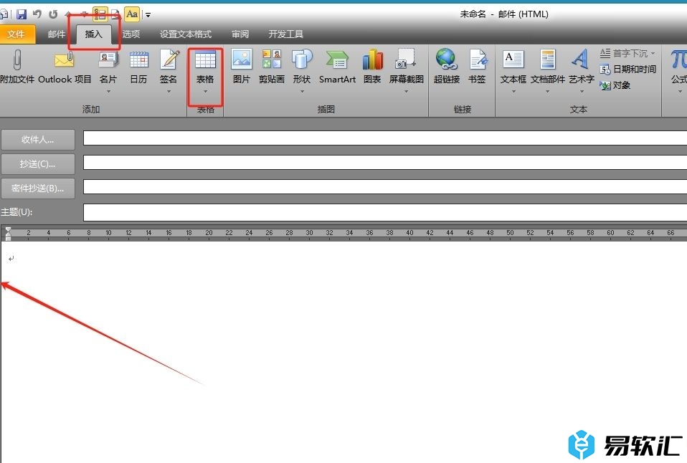Click the 首字下沉 drop cap option
Image resolution: width=687 pixels, height=463 pixels.
coord(628,54)
